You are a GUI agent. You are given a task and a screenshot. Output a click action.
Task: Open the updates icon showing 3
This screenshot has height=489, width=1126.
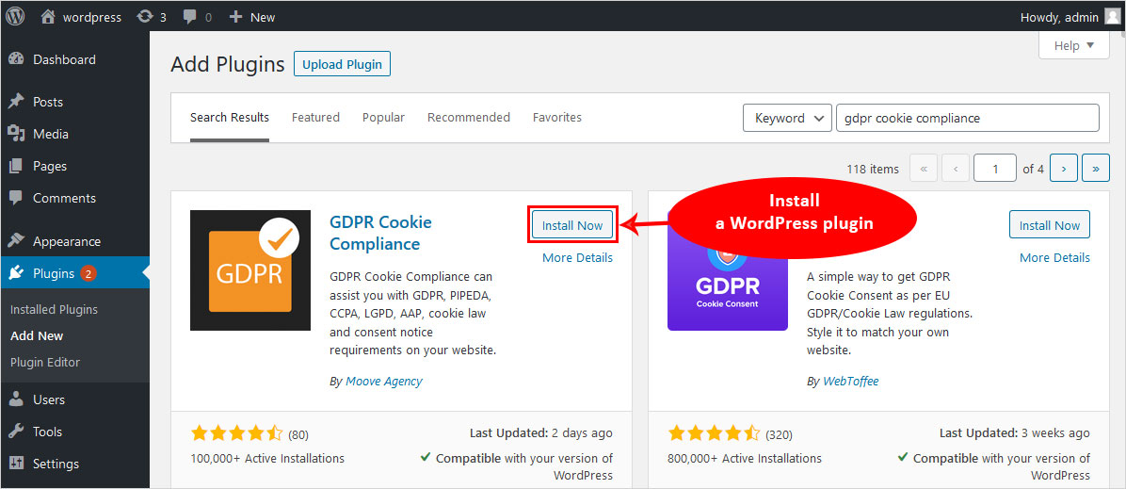click(x=144, y=17)
